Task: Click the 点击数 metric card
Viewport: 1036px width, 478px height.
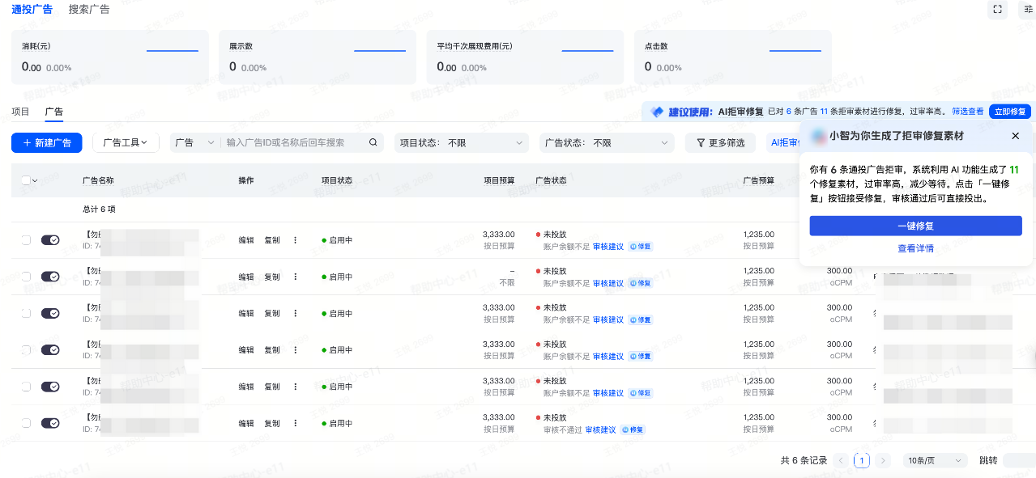Action: click(733, 57)
